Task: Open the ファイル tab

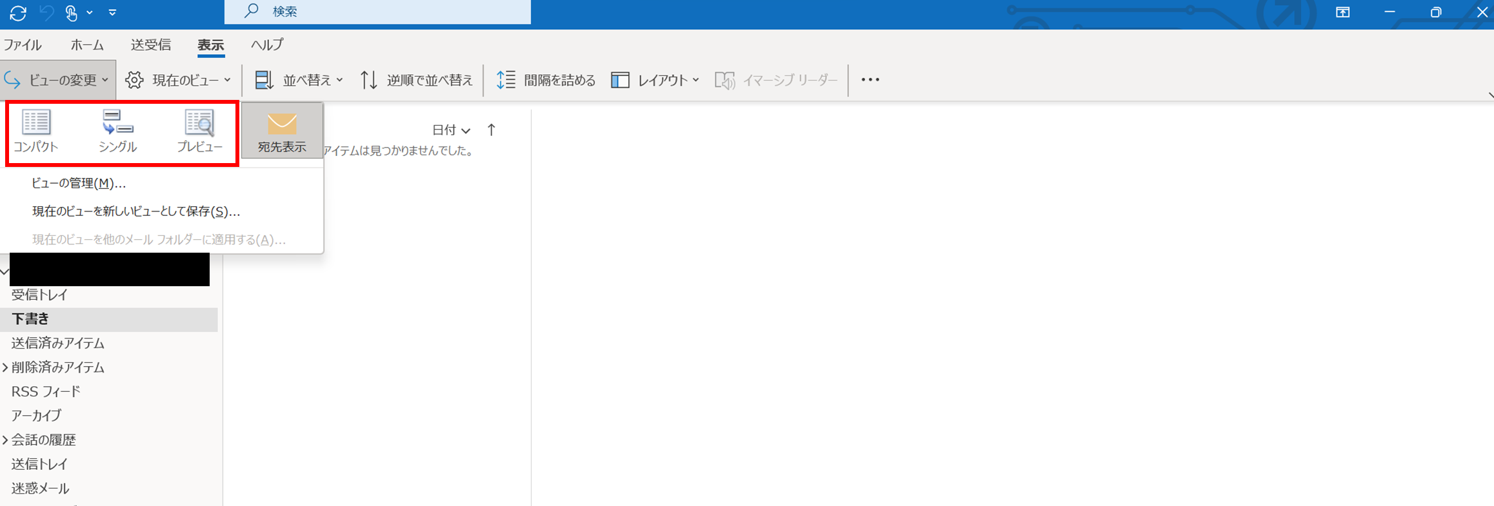Action: [23, 45]
